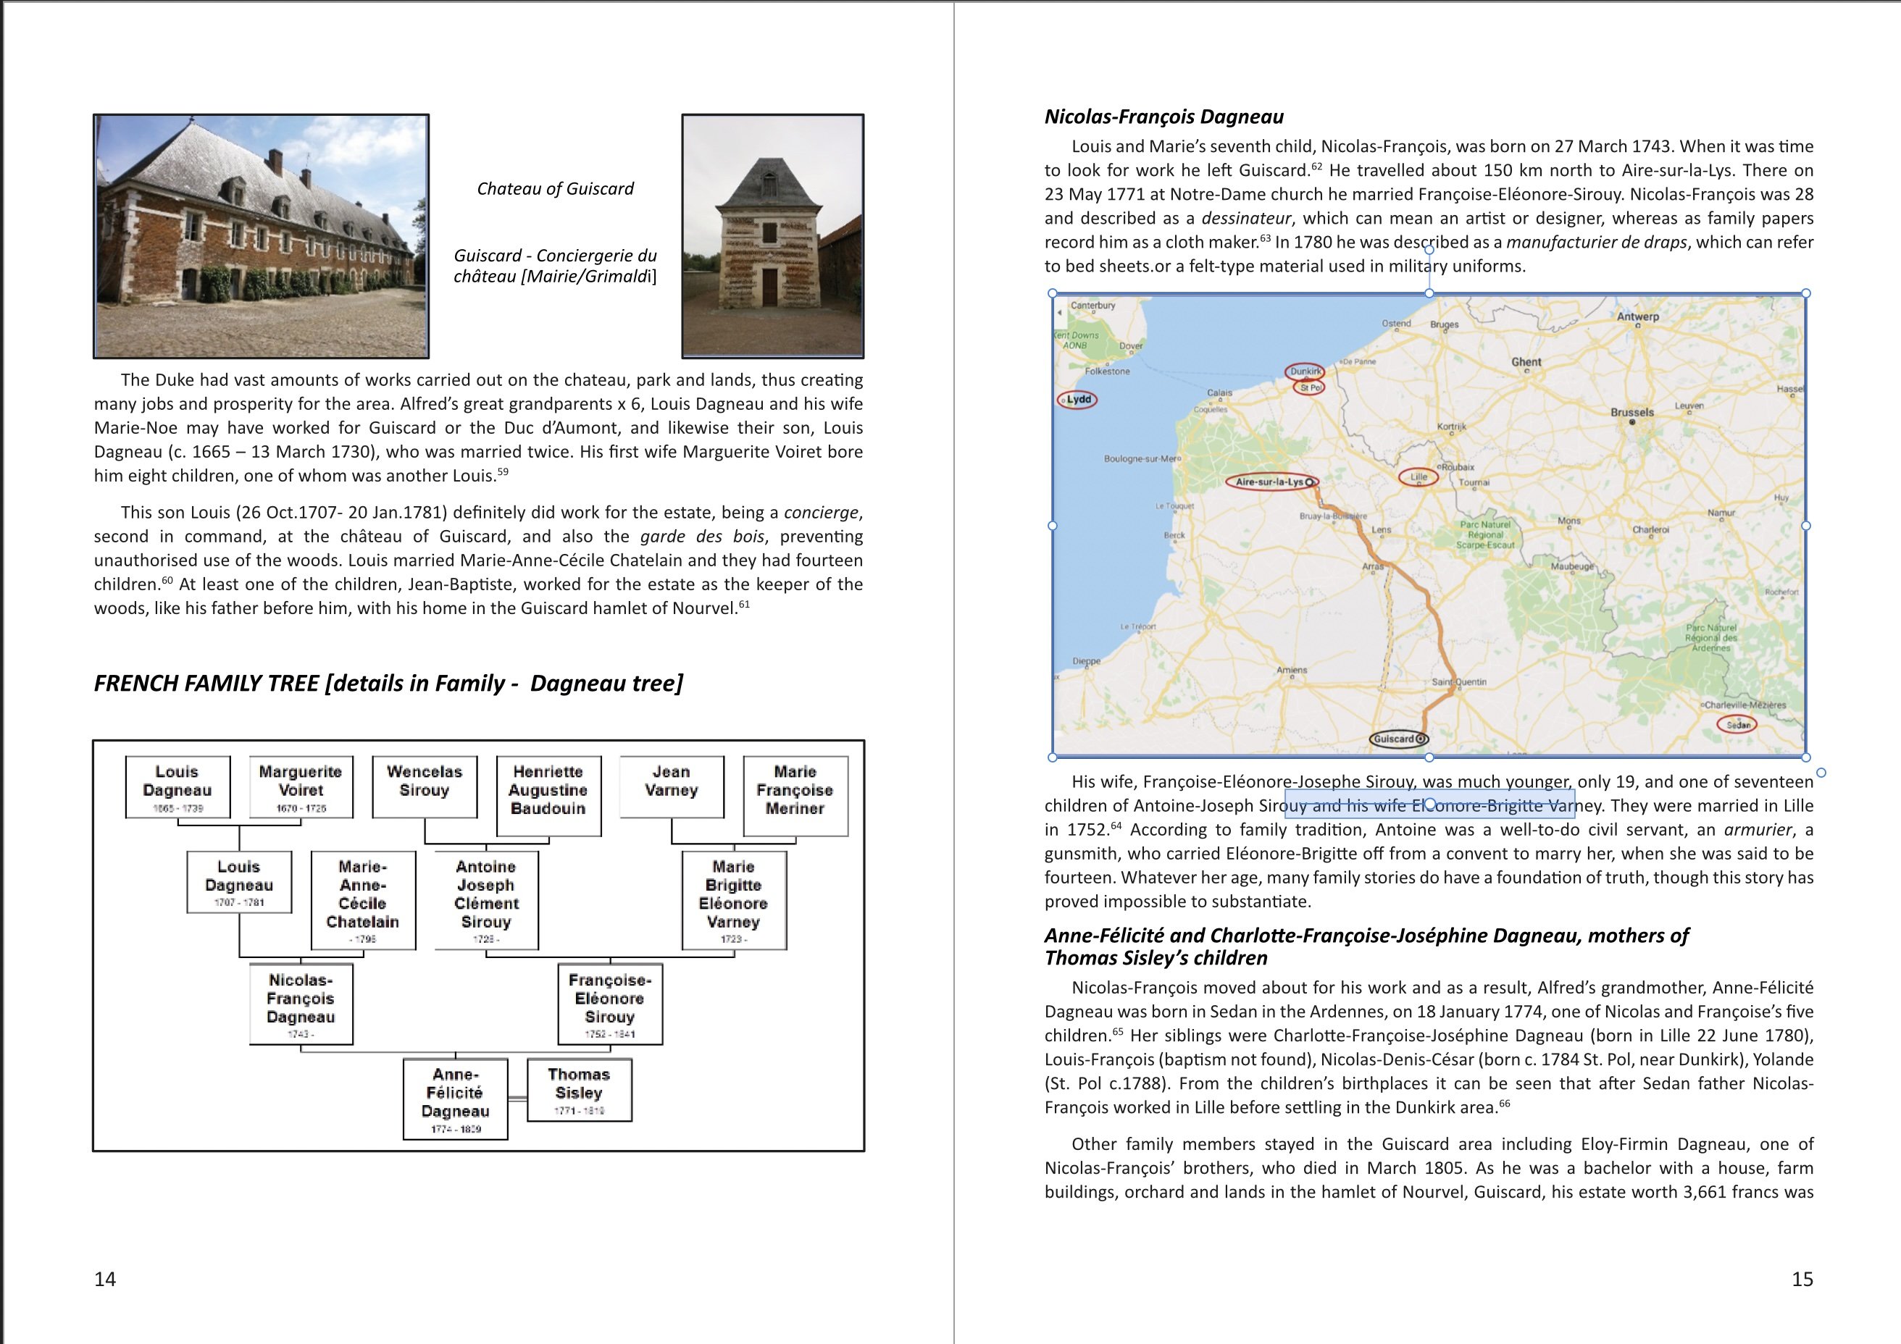Screen dimensions: 1901x1344
Task: Click the Françoise-Eléonore Sirouy tree box
Action: click(610, 1003)
